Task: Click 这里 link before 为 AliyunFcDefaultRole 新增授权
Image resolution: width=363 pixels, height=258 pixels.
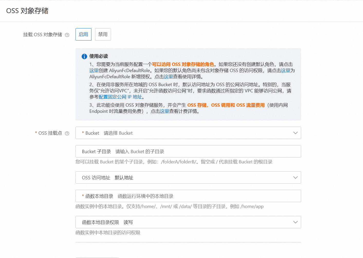Action: point(285,71)
